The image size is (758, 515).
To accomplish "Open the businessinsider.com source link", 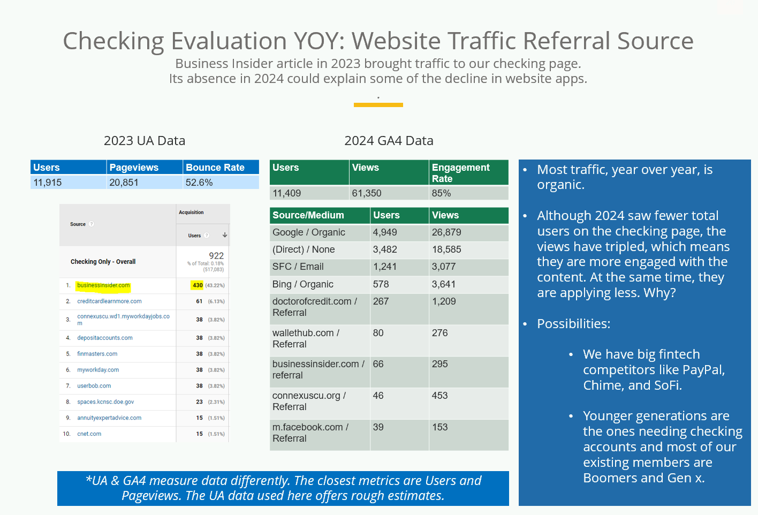I will point(103,285).
